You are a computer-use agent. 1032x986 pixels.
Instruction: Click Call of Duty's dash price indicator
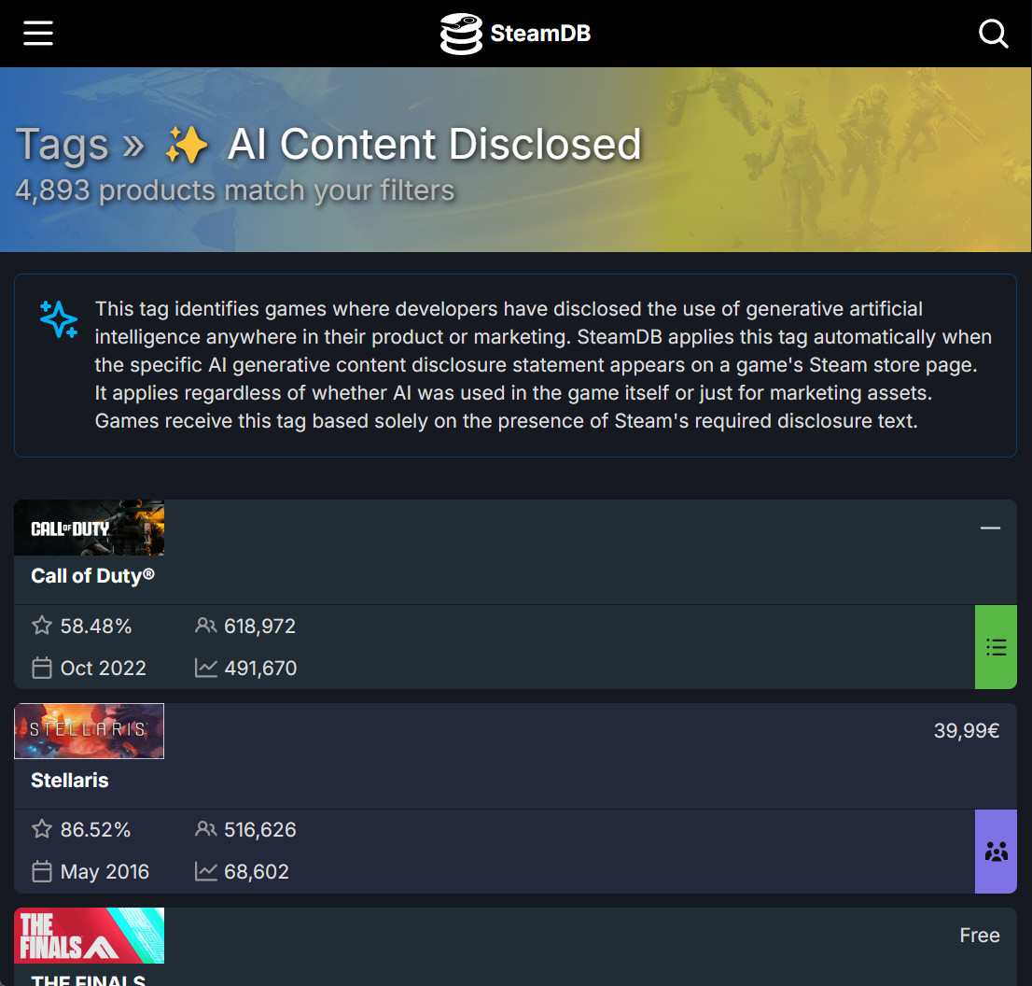[x=990, y=528]
